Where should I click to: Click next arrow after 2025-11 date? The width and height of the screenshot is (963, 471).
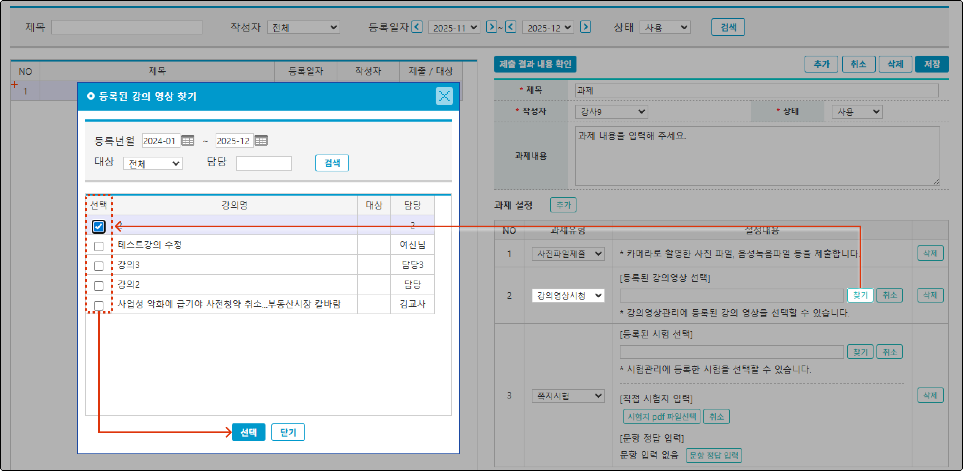coord(491,27)
